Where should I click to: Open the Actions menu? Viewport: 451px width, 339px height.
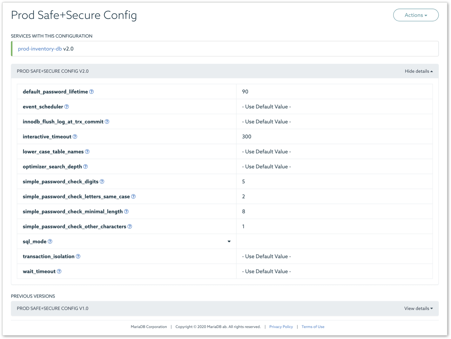tap(416, 15)
